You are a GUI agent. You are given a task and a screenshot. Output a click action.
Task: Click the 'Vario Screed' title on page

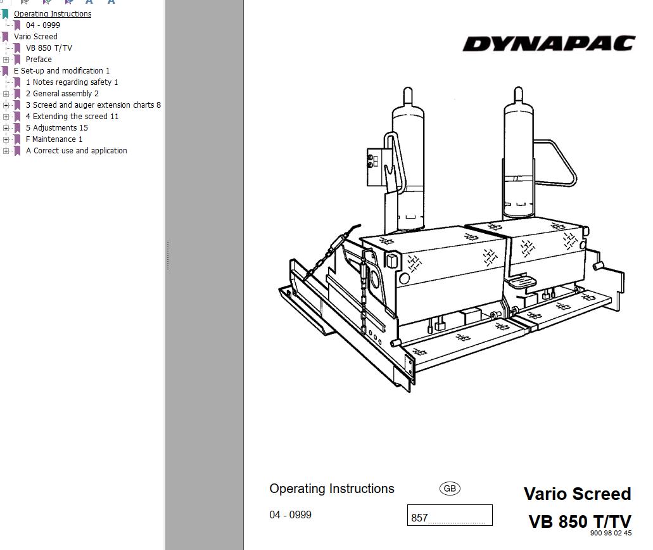point(577,494)
